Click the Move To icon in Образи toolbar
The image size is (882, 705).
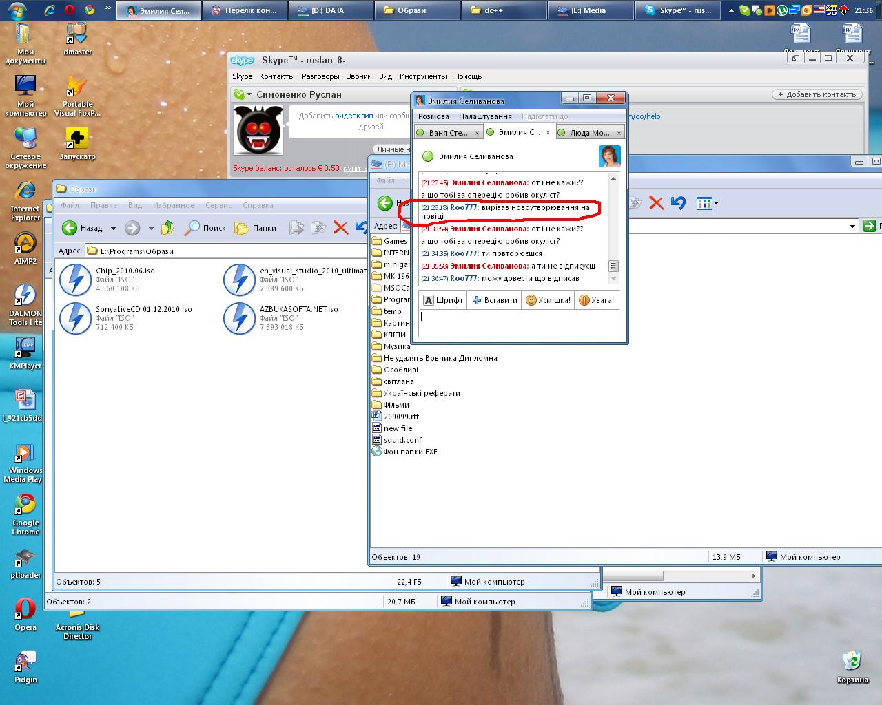point(296,227)
